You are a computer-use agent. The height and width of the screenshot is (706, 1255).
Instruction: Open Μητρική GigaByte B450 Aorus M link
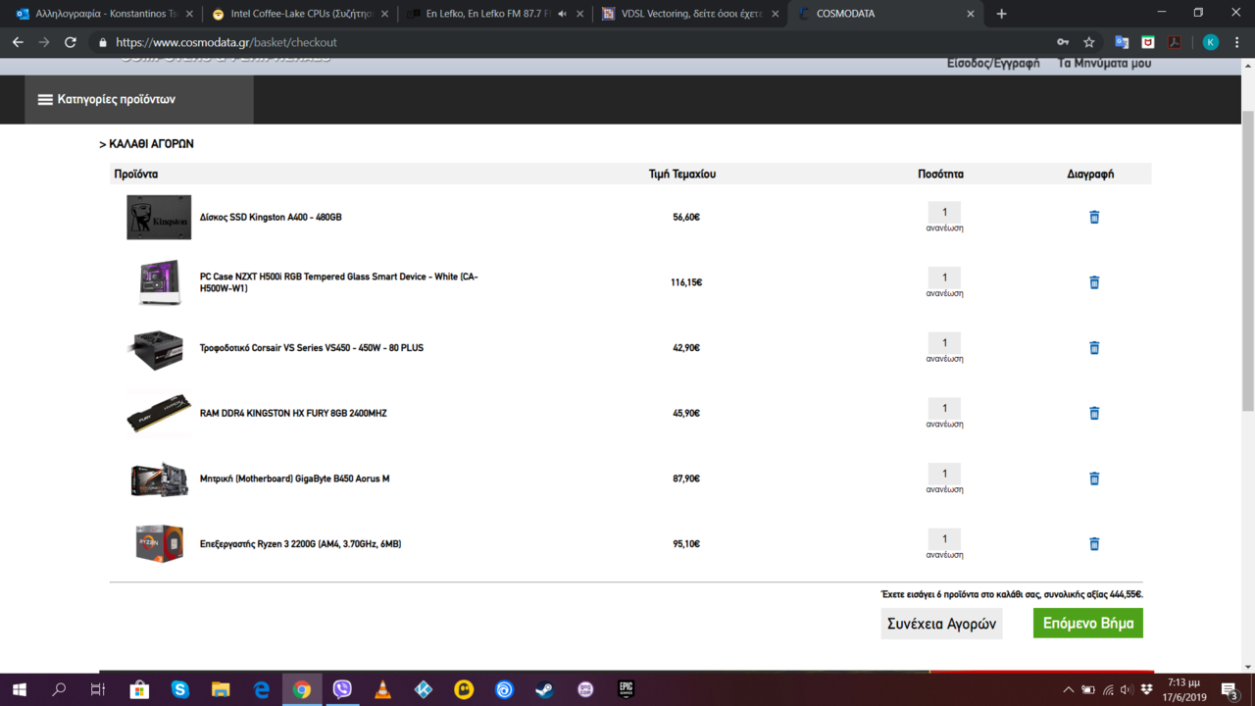click(x=294, y=479)
